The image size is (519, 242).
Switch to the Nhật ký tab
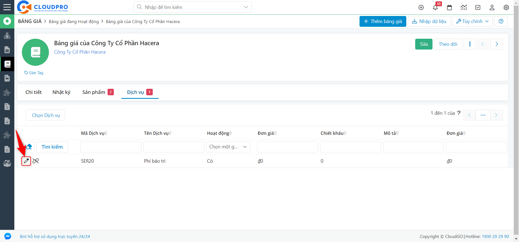coord(61,92)
